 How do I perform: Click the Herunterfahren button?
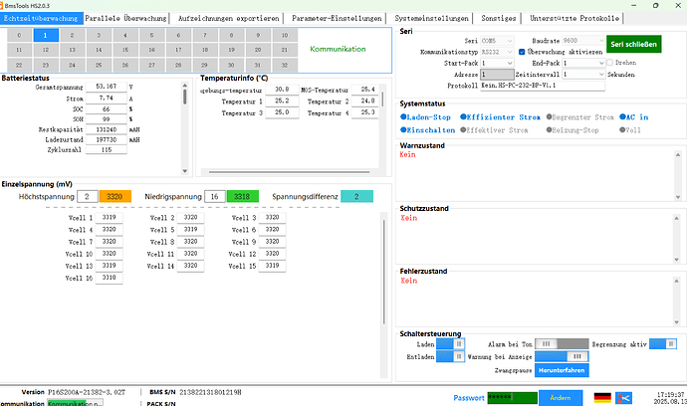point(562,370)
